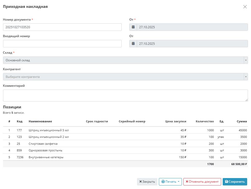Click the Цена закупки column header

(176, 121)
